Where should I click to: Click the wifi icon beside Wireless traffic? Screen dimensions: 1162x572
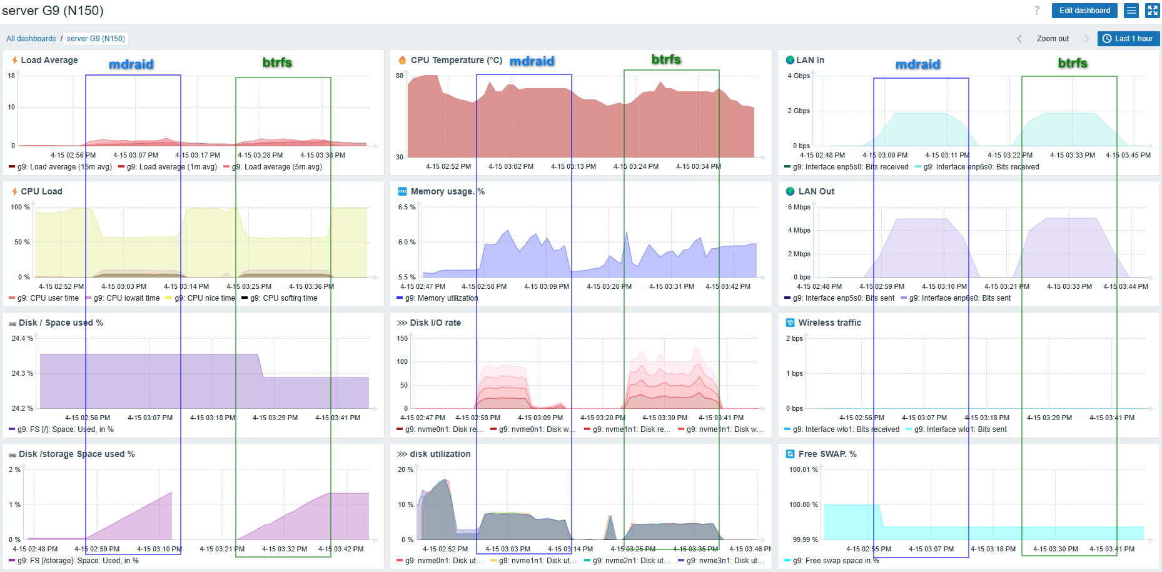pyautogui.click(x=790, y=323)
